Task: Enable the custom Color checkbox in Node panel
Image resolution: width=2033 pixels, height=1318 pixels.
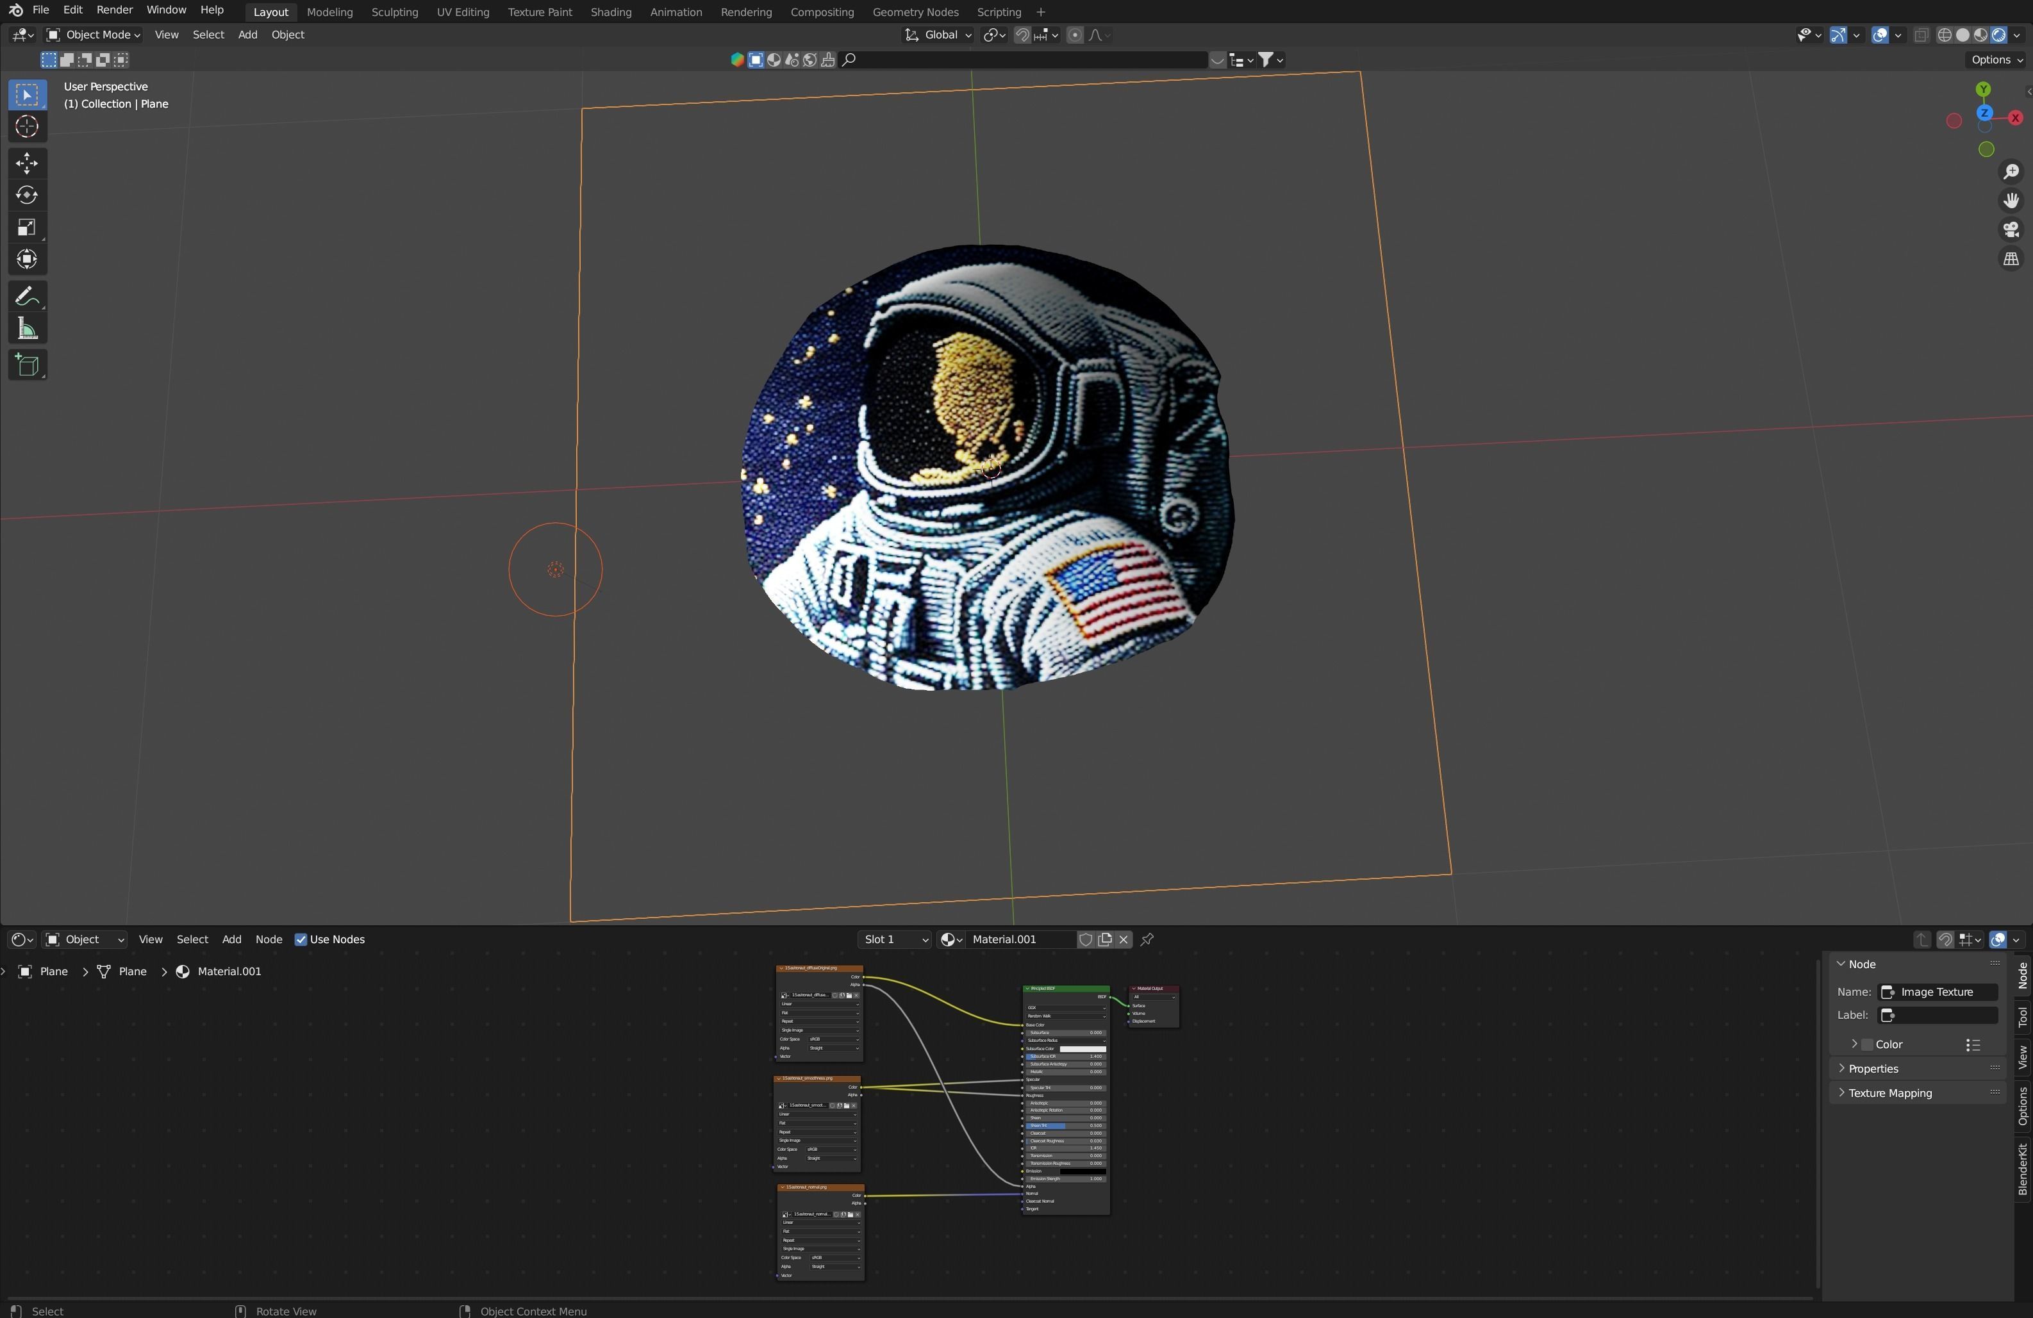Action: coord(1867,1044)
